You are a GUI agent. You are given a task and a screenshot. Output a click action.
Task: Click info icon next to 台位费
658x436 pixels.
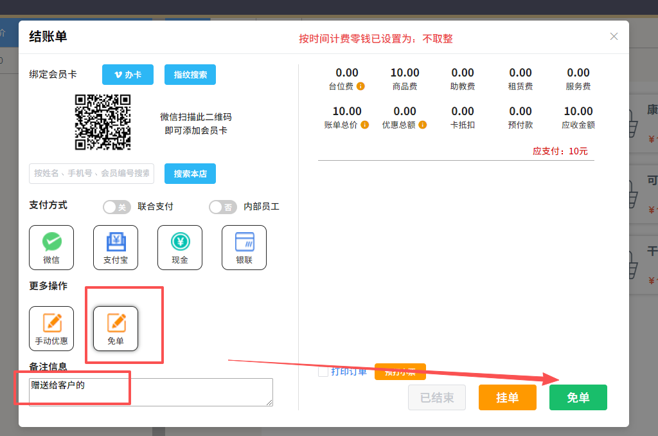pos(361,86)
